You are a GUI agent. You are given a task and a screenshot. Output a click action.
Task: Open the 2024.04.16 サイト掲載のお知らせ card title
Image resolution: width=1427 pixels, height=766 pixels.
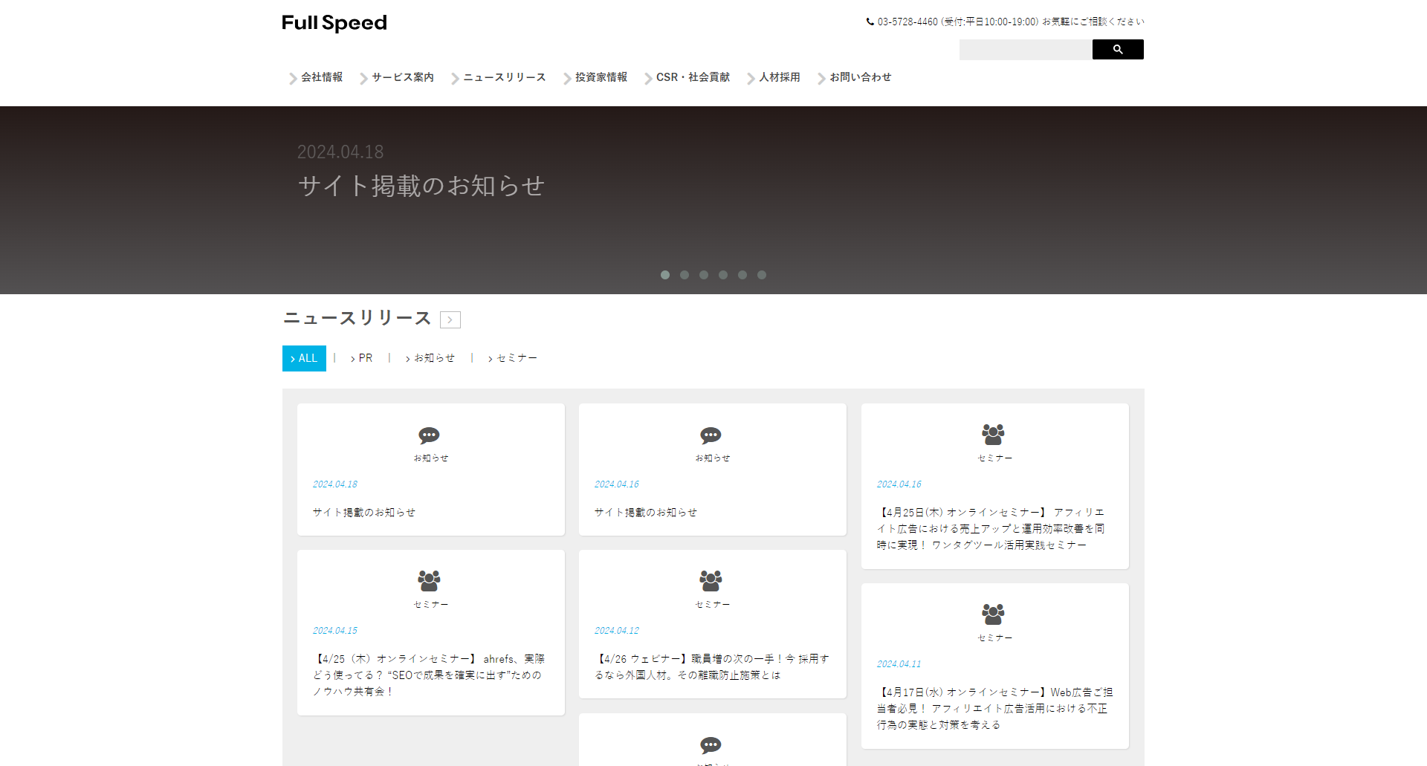point(646,513)
